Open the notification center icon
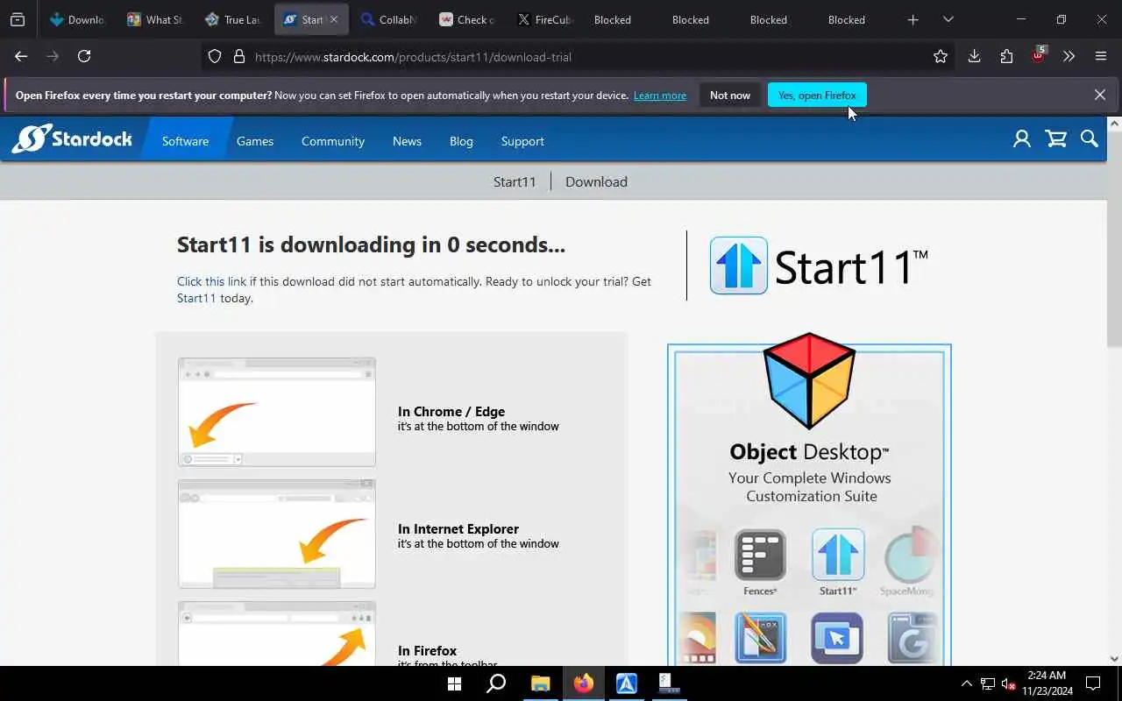The height and width of the screenshot is (701, 1122). [x=1093, y=683]
